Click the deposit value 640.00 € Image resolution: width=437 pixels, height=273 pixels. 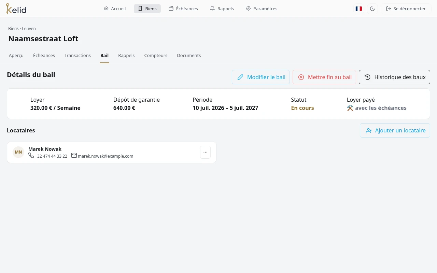coord(124,108)
